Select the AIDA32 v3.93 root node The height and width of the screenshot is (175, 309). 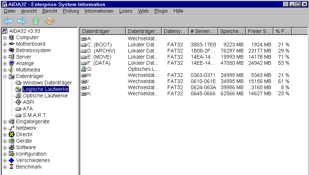[25, 31]
